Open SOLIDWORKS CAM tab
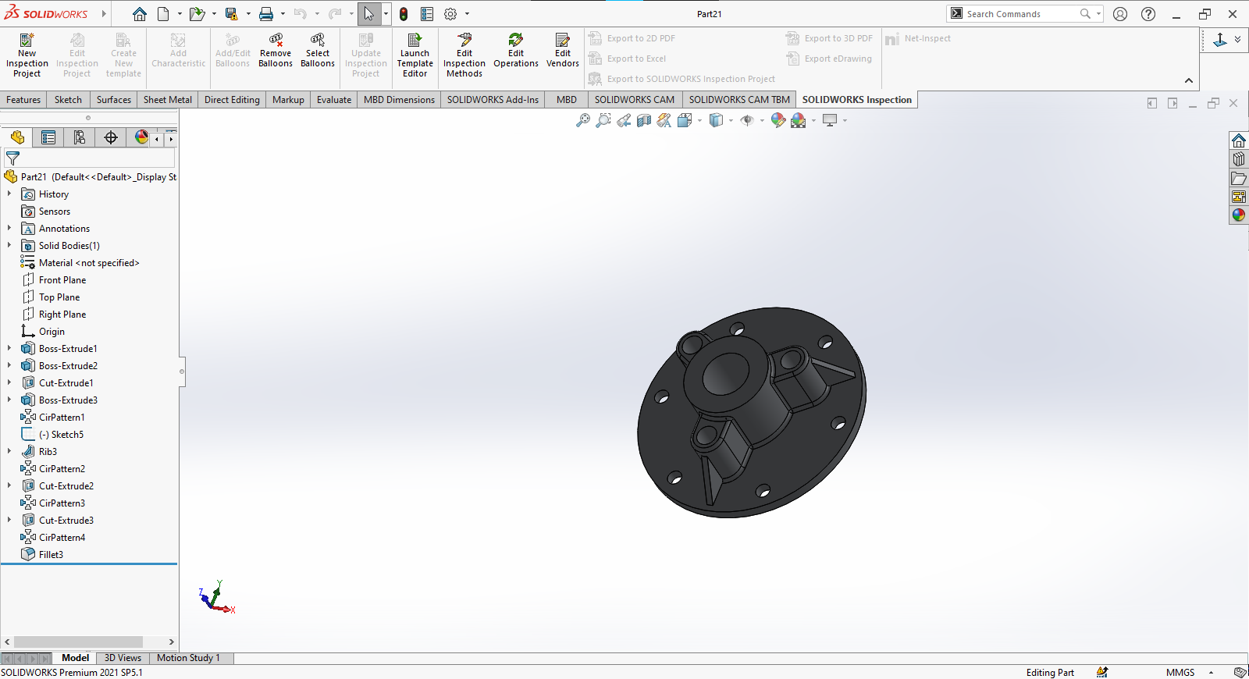 pos(635,100)
